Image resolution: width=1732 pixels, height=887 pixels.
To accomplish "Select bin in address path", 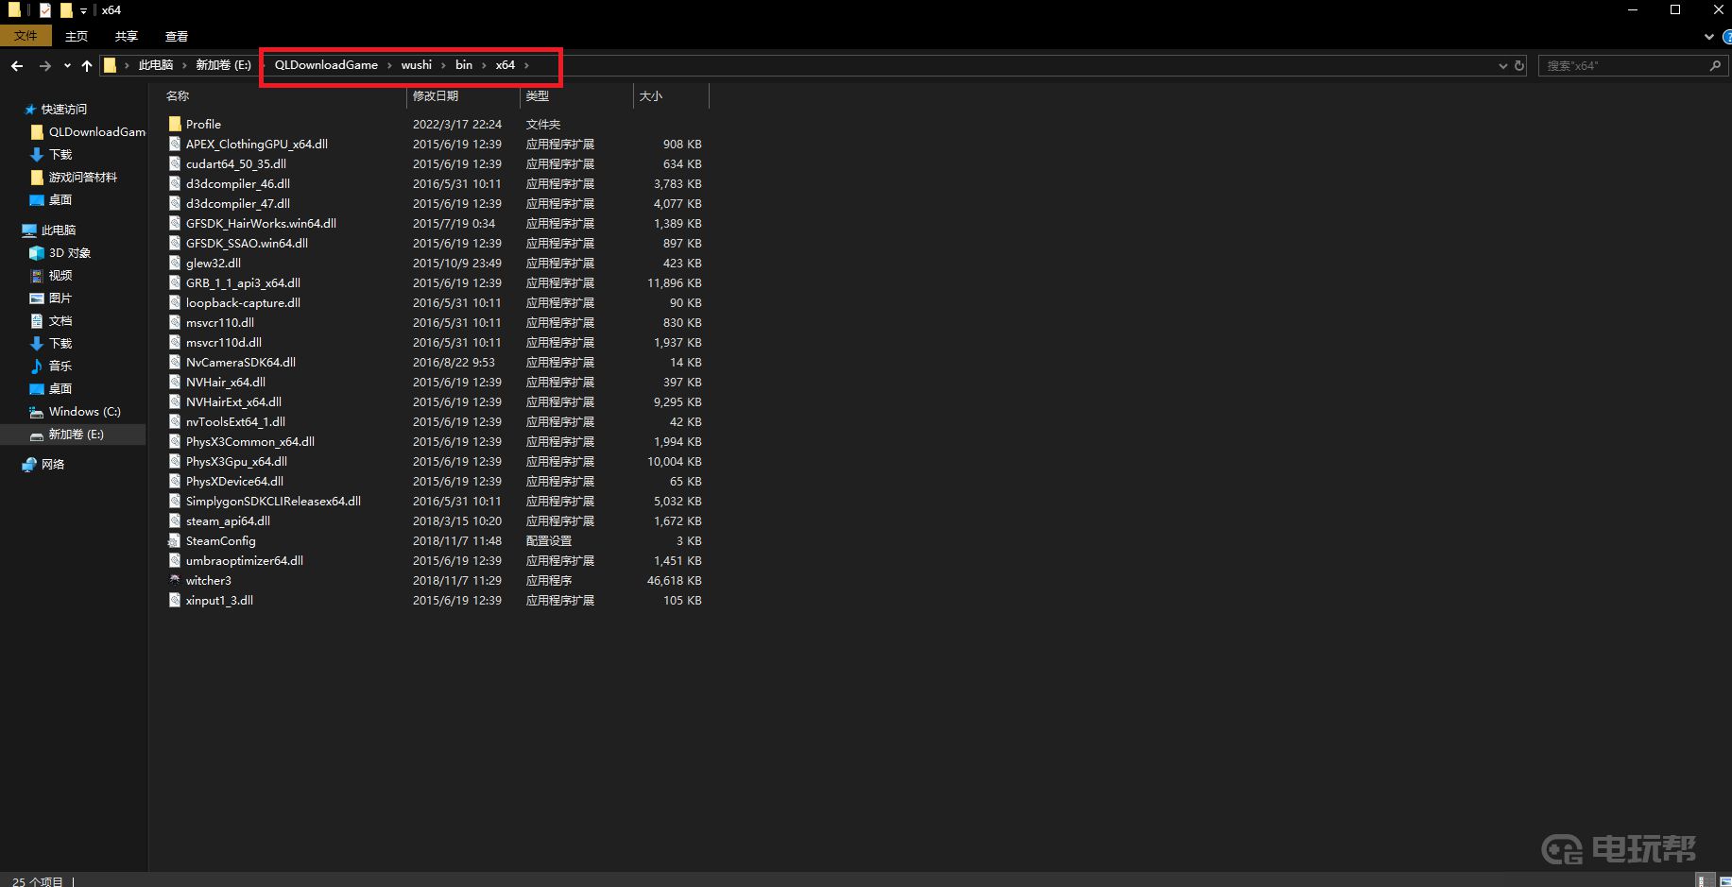I will 464,65.
